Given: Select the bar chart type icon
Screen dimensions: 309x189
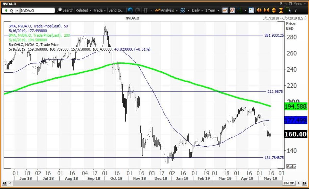Looking at the screenshot, I should (145, 10).
